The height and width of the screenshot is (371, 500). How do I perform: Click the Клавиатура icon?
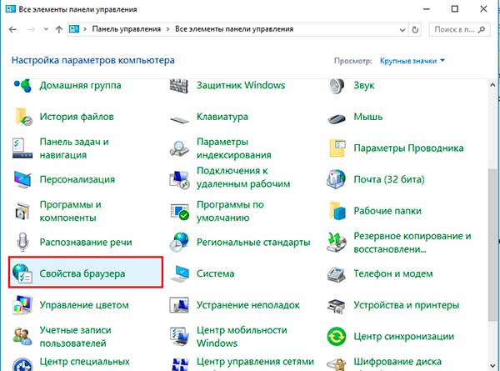[x=179, y=119]
